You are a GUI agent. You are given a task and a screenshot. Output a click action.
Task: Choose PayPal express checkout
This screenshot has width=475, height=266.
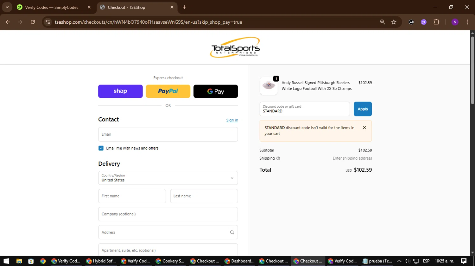168,91
